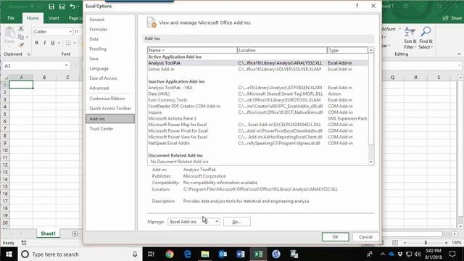Screen dimensions: 464x261
Task: Open Word from the taskbar
Action: [x=241, y=254]
